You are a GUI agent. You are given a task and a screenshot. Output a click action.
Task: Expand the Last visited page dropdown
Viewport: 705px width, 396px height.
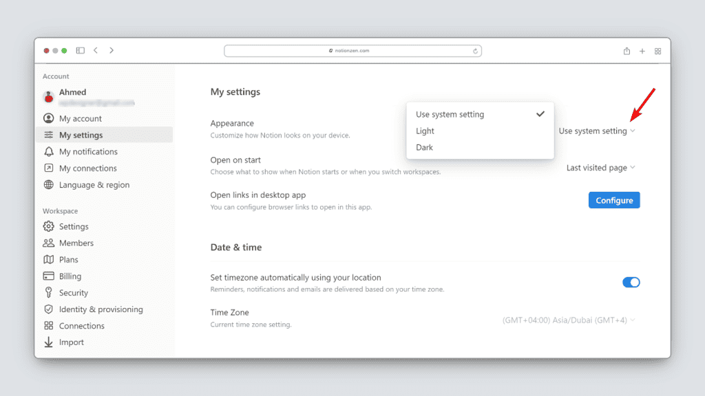coord(600,167)
